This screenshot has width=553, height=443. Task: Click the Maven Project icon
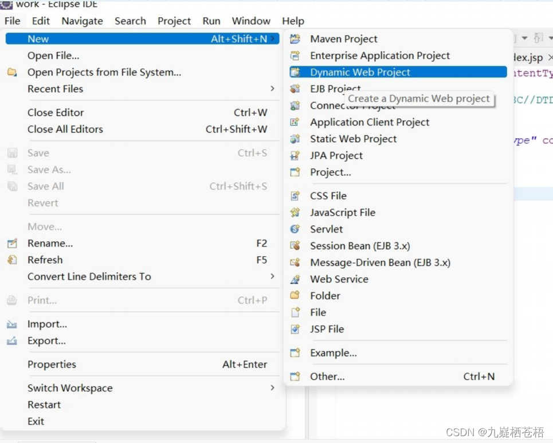pos(295,39)
